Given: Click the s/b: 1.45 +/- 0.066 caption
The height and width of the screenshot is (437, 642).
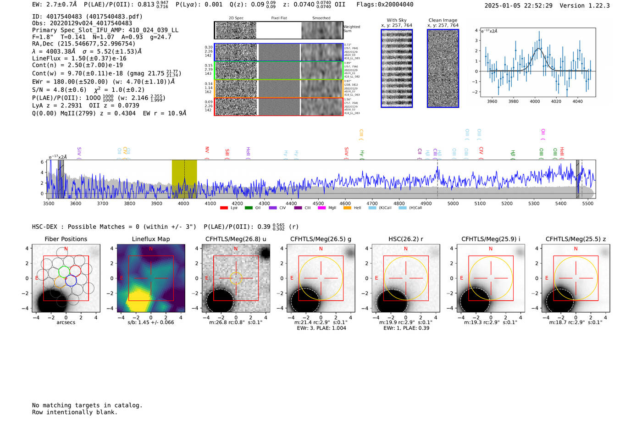Looking at the screenshot, I should tap(151, 322).
